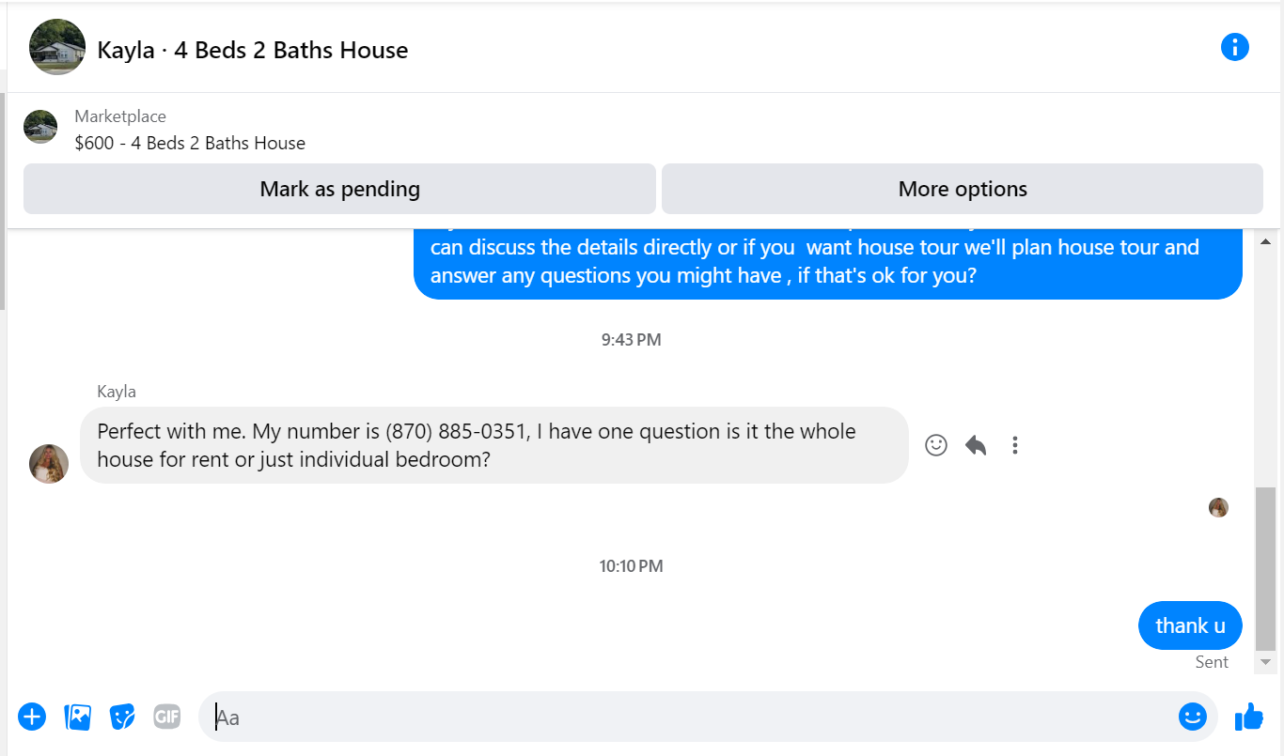1284x756 pixels.
Task: Click the chat scrollbar thumb
Action: click(x=1266, y=568)
